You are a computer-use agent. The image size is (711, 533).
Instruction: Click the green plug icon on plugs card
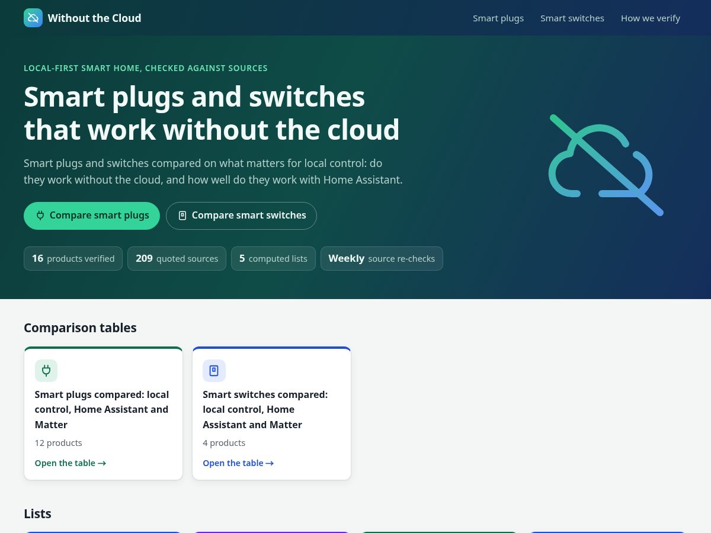(46, 371)
